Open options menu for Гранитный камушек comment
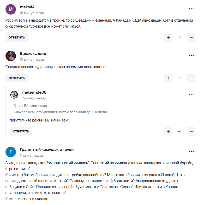 click(x=191, y=151)
